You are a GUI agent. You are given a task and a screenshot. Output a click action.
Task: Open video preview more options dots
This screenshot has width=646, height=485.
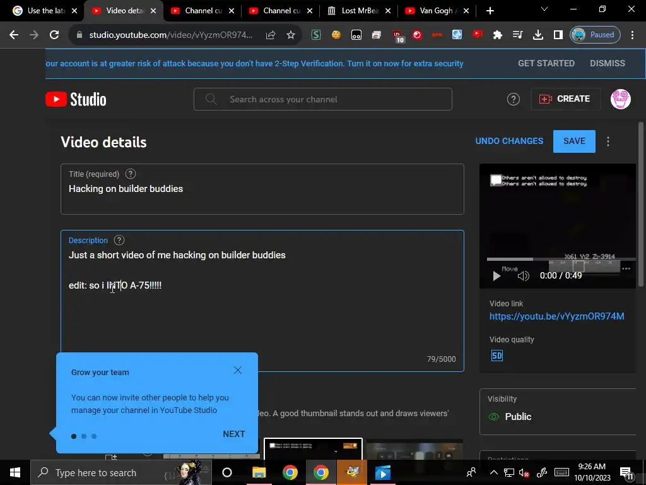coord(626,268)
